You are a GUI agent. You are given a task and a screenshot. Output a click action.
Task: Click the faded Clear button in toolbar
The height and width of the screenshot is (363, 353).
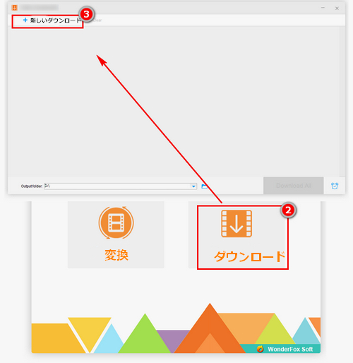pos(97,20)
